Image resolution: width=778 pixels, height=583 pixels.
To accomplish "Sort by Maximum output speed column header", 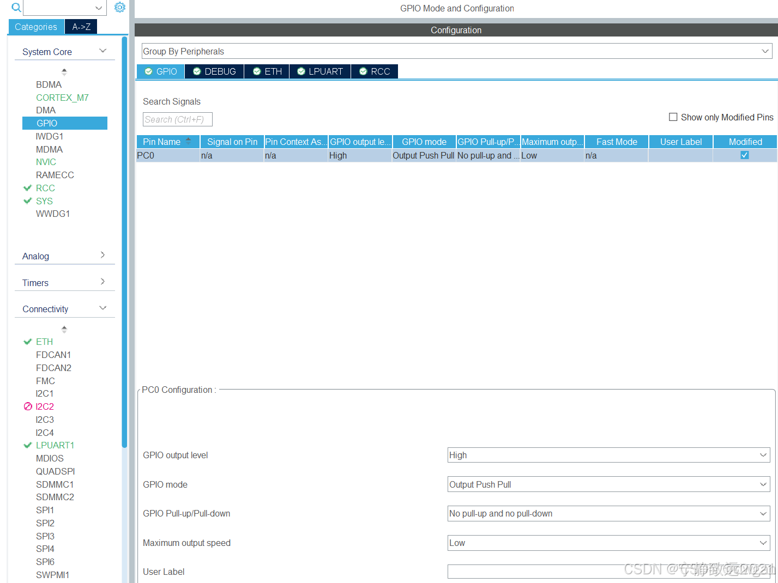I will [552, 142].
